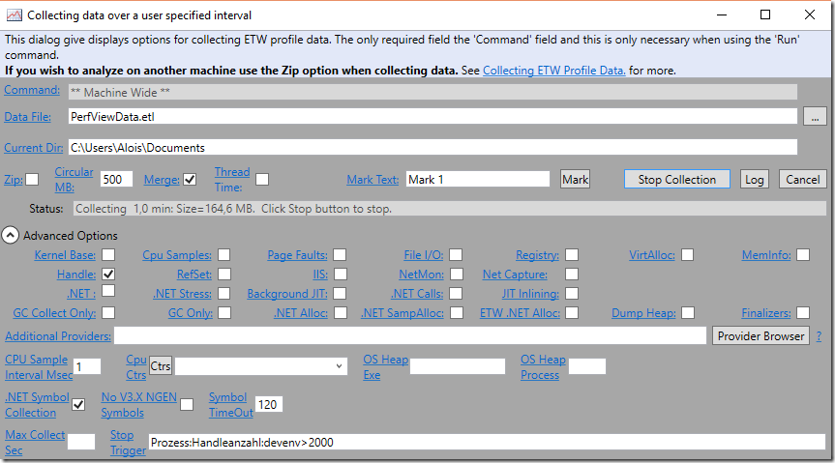The width and height of the screenshot is (835, 463).
Task: Tick the Cpu Samples checkbox
Action: tap(224, 255)
